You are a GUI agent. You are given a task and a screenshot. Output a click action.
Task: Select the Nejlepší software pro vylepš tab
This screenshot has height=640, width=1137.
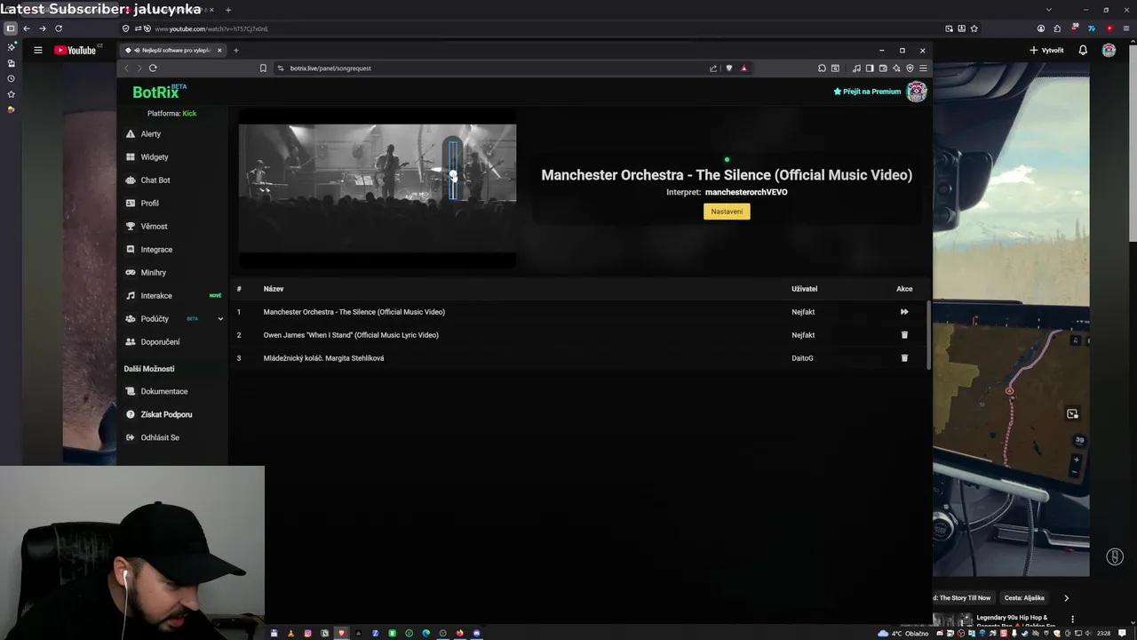coord(172,51)
